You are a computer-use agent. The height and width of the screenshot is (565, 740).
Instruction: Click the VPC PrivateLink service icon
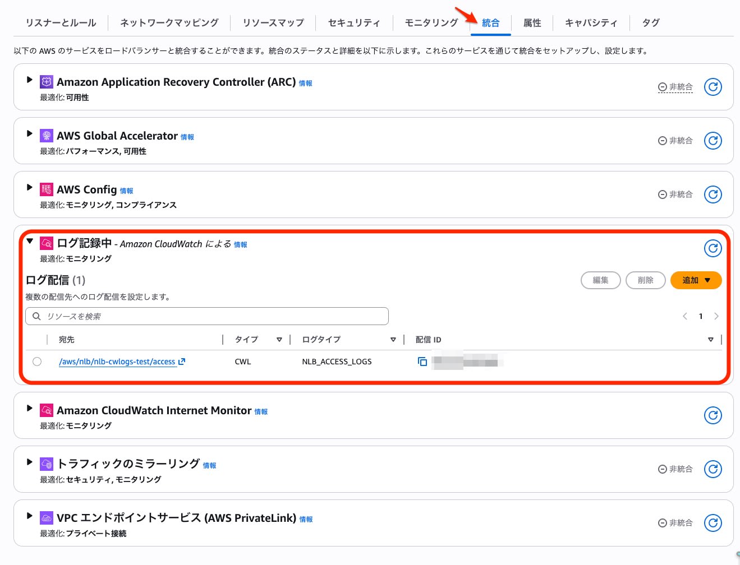tap(47, 518)
